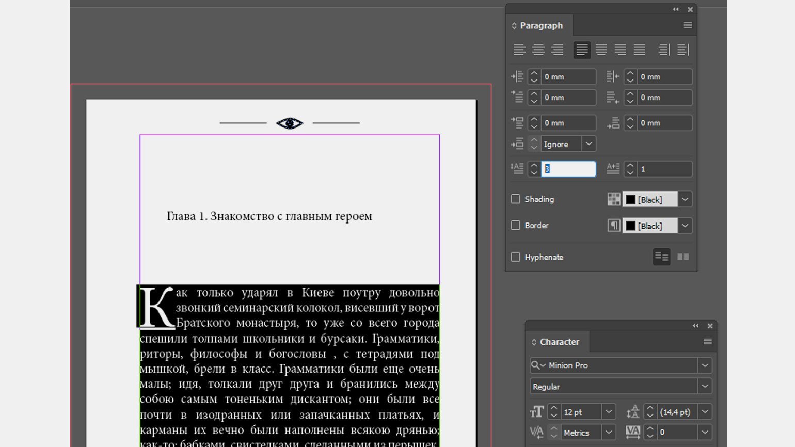Apply Justify all lines alignment
This screenshot has height=447, width=795.
click(639, 50)
